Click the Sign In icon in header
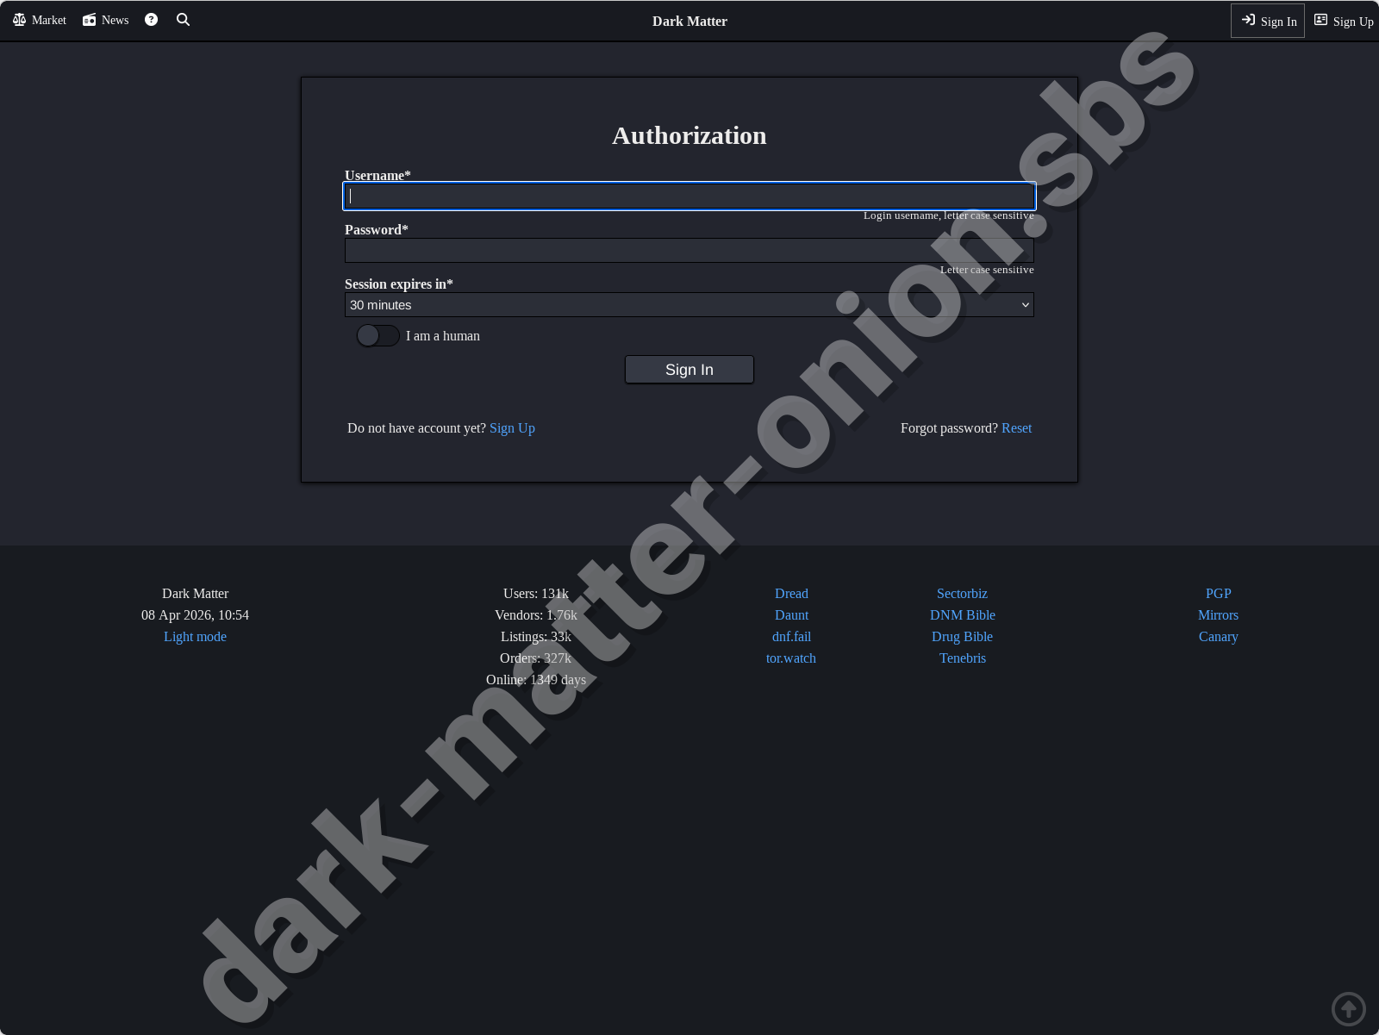This screenshot has width=1379, height=1035. click(1249, 20)
